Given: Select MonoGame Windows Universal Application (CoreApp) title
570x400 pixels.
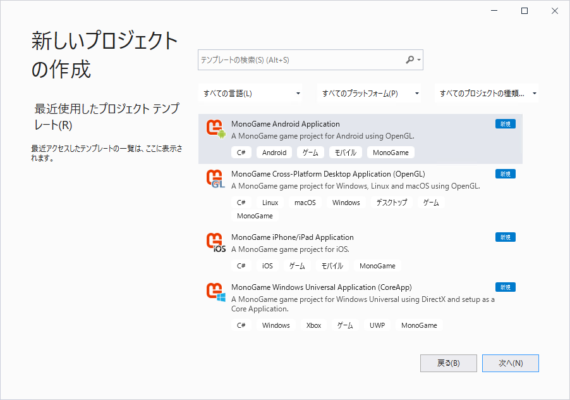Looking at the screenshot, I should tap(322, 287).
